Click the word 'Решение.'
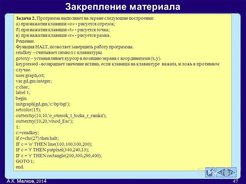This screenshot has width=246, height=184. coord(25,41)
